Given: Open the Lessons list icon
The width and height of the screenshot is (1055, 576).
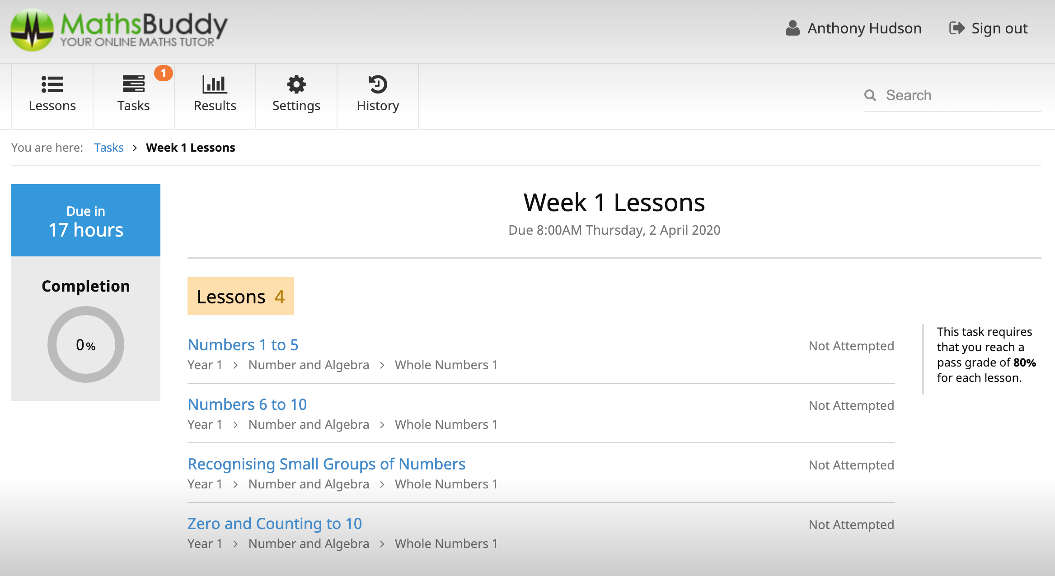Looking at the screenshot, I should point(52,84).
